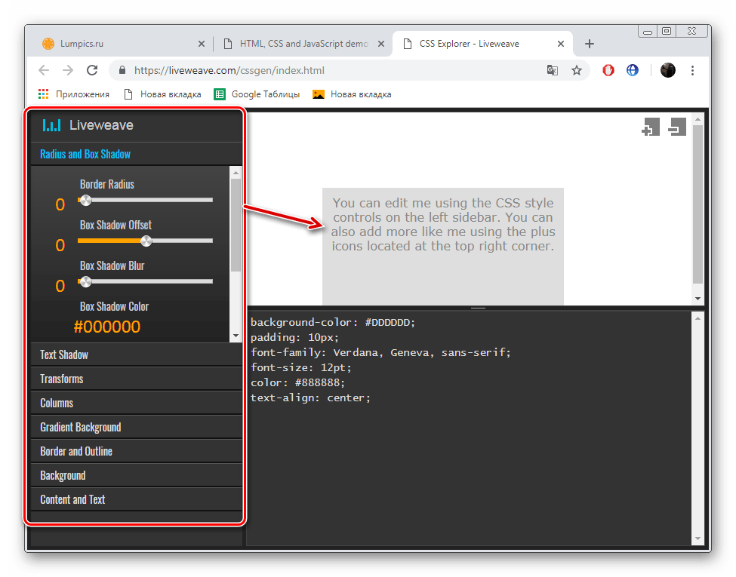Click the Box Shadow Offset slider handle

(x=146, y=241)
